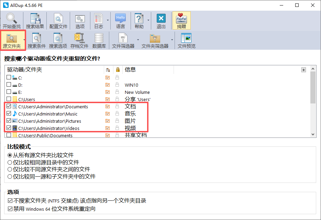Click the 帮助 question mark icon
Viewport: 321px width, 220px height.
pyautogui.click(x=139, y=21)
